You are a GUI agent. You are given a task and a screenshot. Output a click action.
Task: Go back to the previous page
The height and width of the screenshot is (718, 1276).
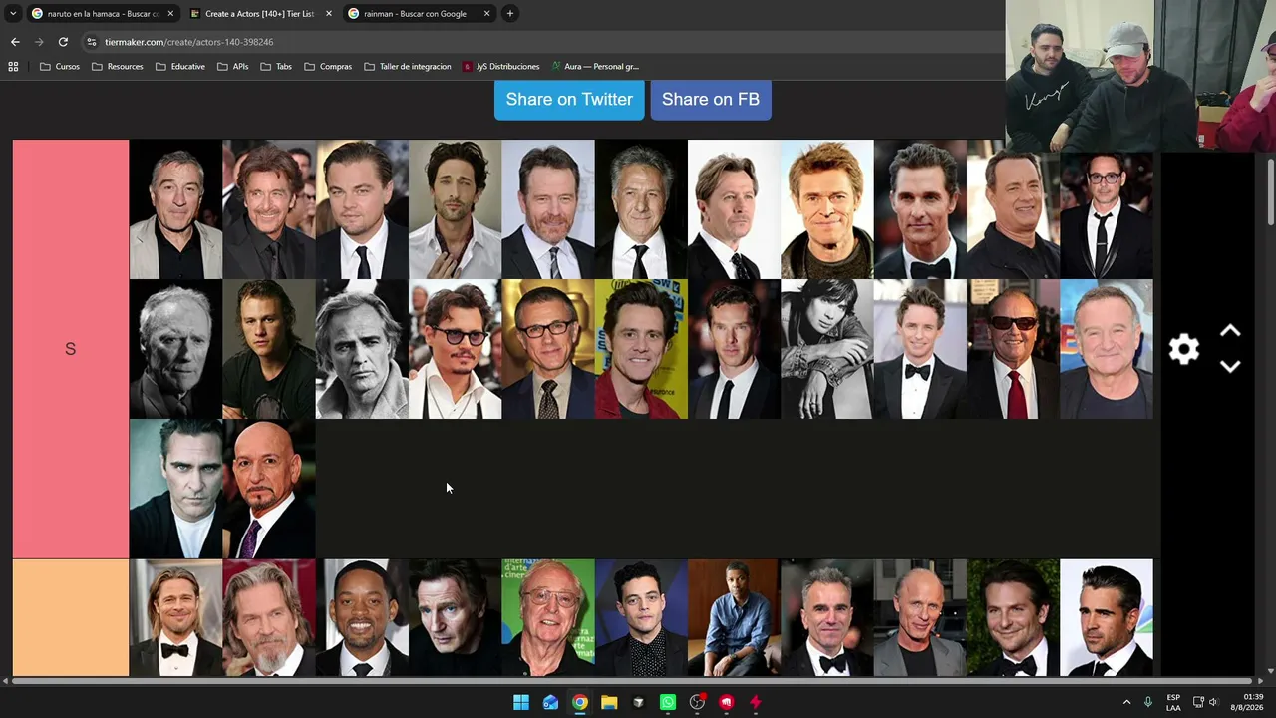point(15,42)
